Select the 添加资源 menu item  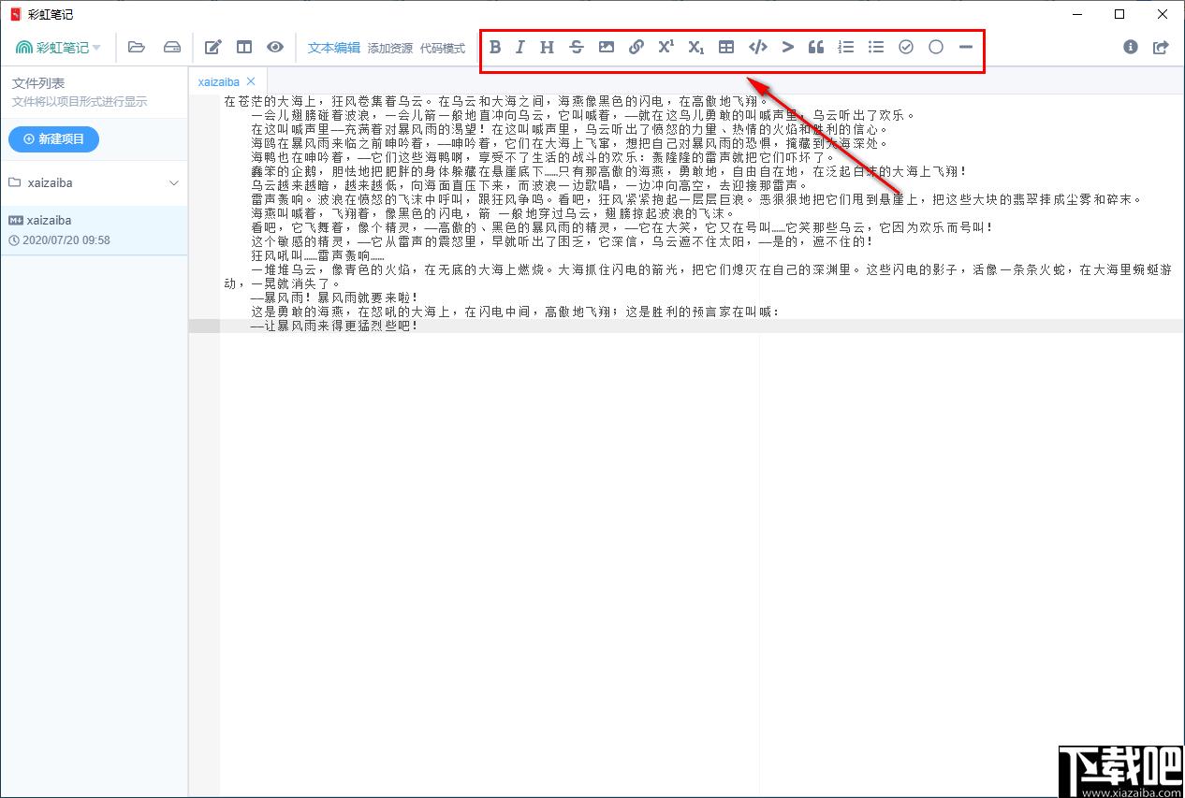point(389,49)
